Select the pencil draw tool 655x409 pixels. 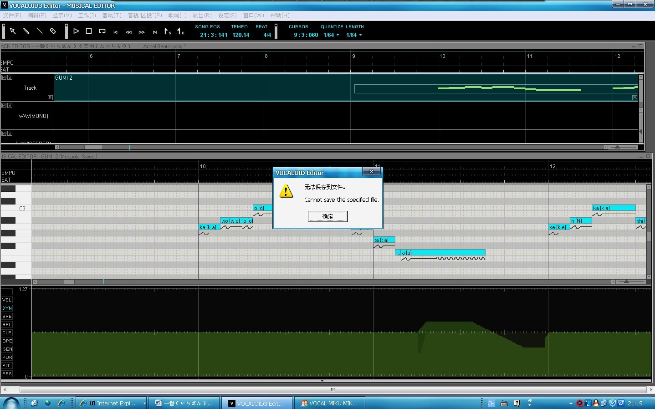pos(26,31)
